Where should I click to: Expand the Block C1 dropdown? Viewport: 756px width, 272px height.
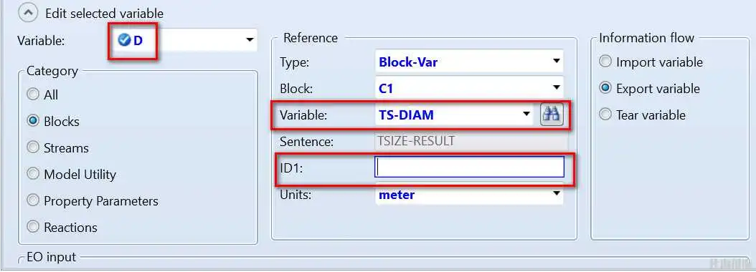pyautogui.click(x=557, y=87)
